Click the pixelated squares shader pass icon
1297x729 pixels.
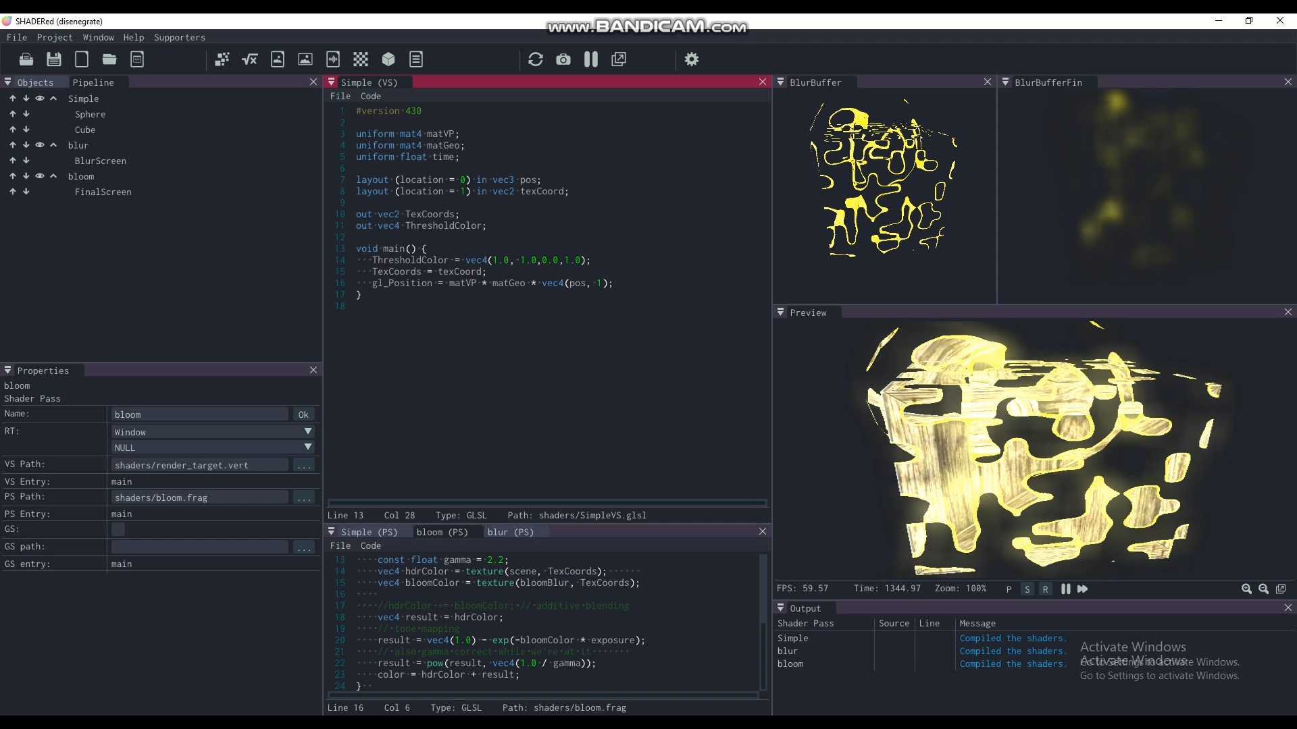[x=222, y=59]
